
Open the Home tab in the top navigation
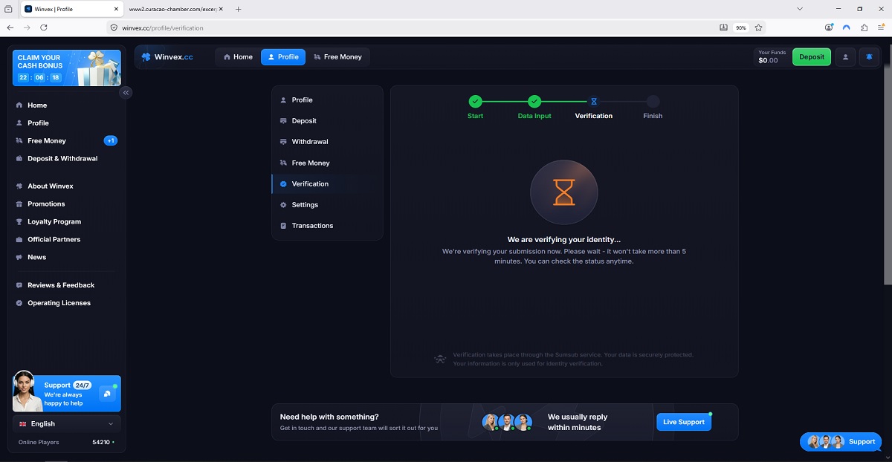(x=238, y=57)
